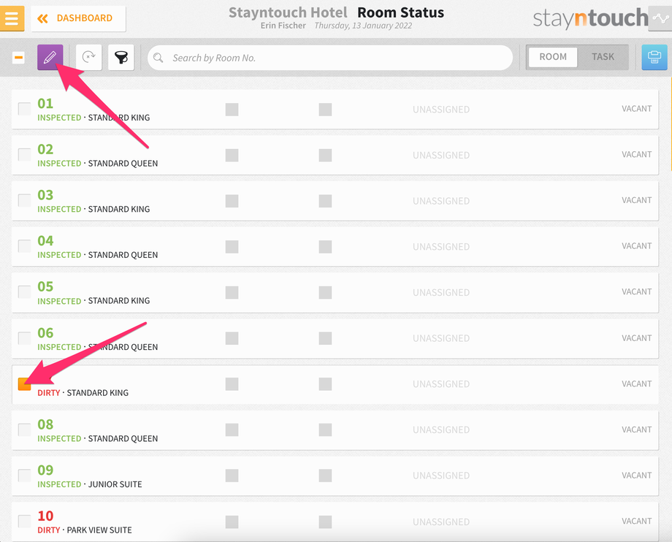Click the first gray square in room 01 row
Image resolution: width=672 pixels, height=542 pixels.
[x=232, y=110]
